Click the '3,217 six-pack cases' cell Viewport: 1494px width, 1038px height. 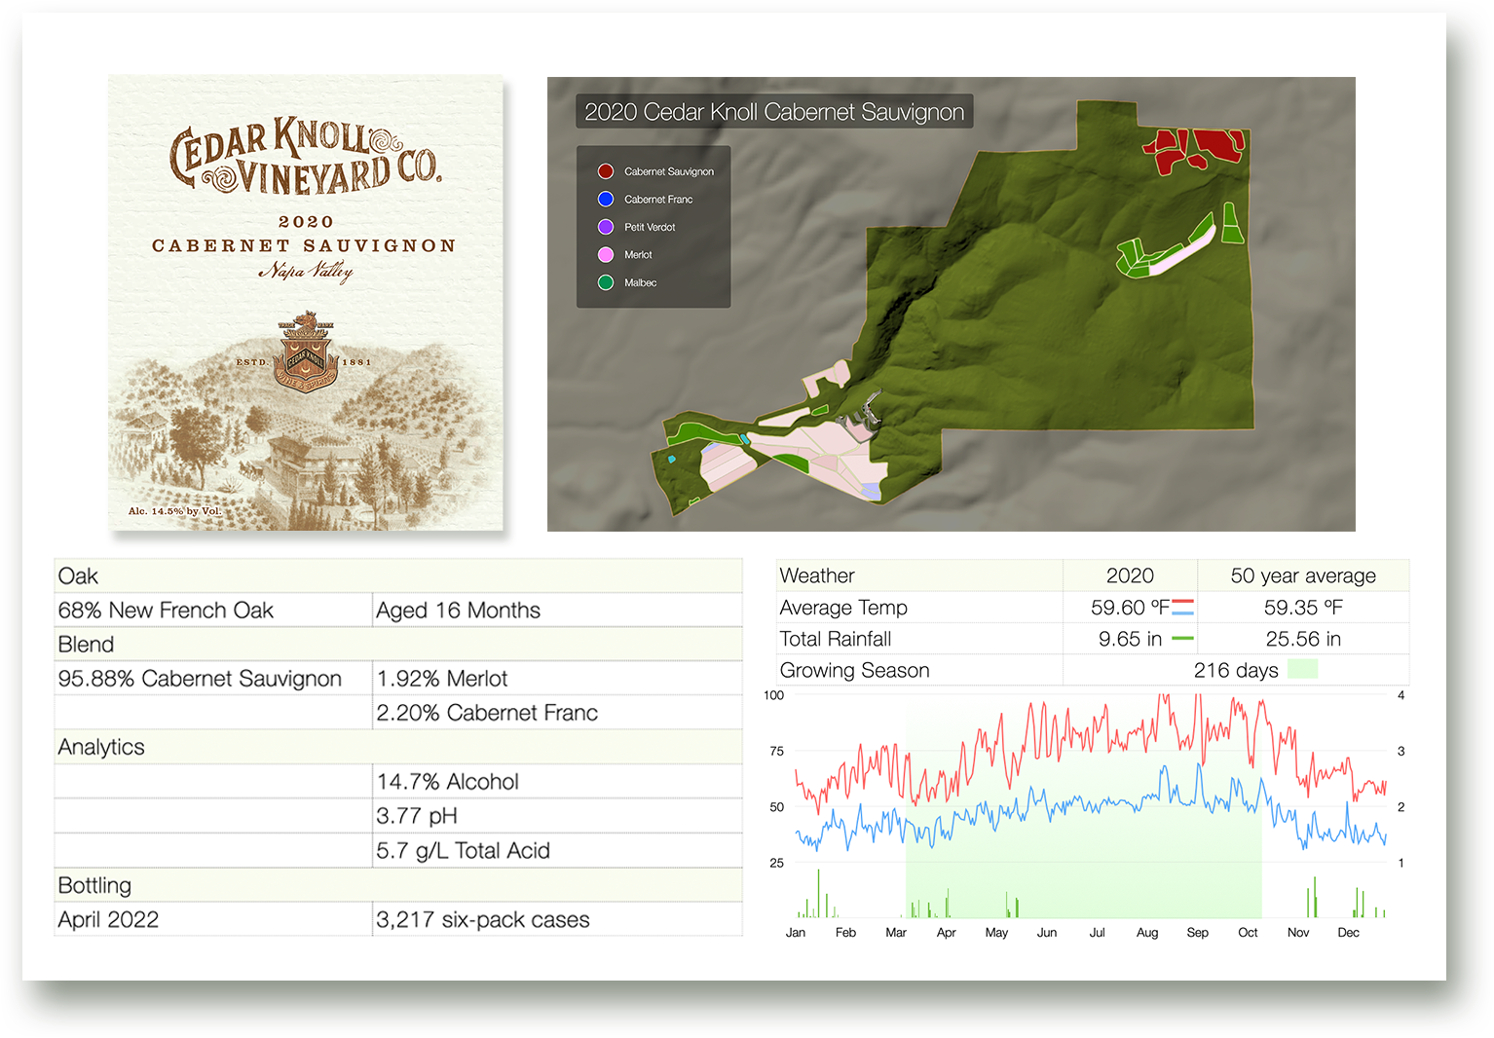557,919
